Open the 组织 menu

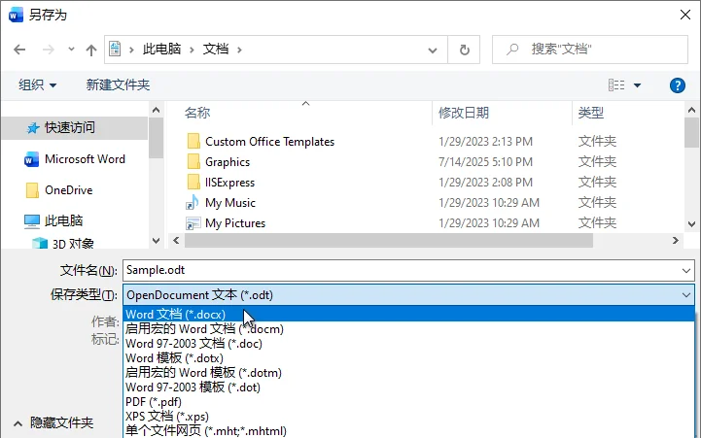(x=38, y=84)
